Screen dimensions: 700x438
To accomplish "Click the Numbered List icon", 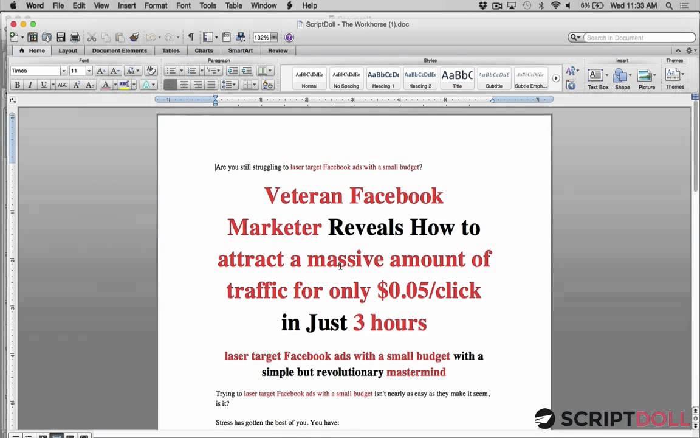I will pyautogui.click(x=192, y=71).
